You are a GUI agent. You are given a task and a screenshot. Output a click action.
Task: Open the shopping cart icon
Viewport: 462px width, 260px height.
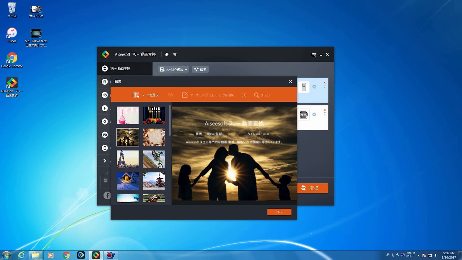coord(175,55)
